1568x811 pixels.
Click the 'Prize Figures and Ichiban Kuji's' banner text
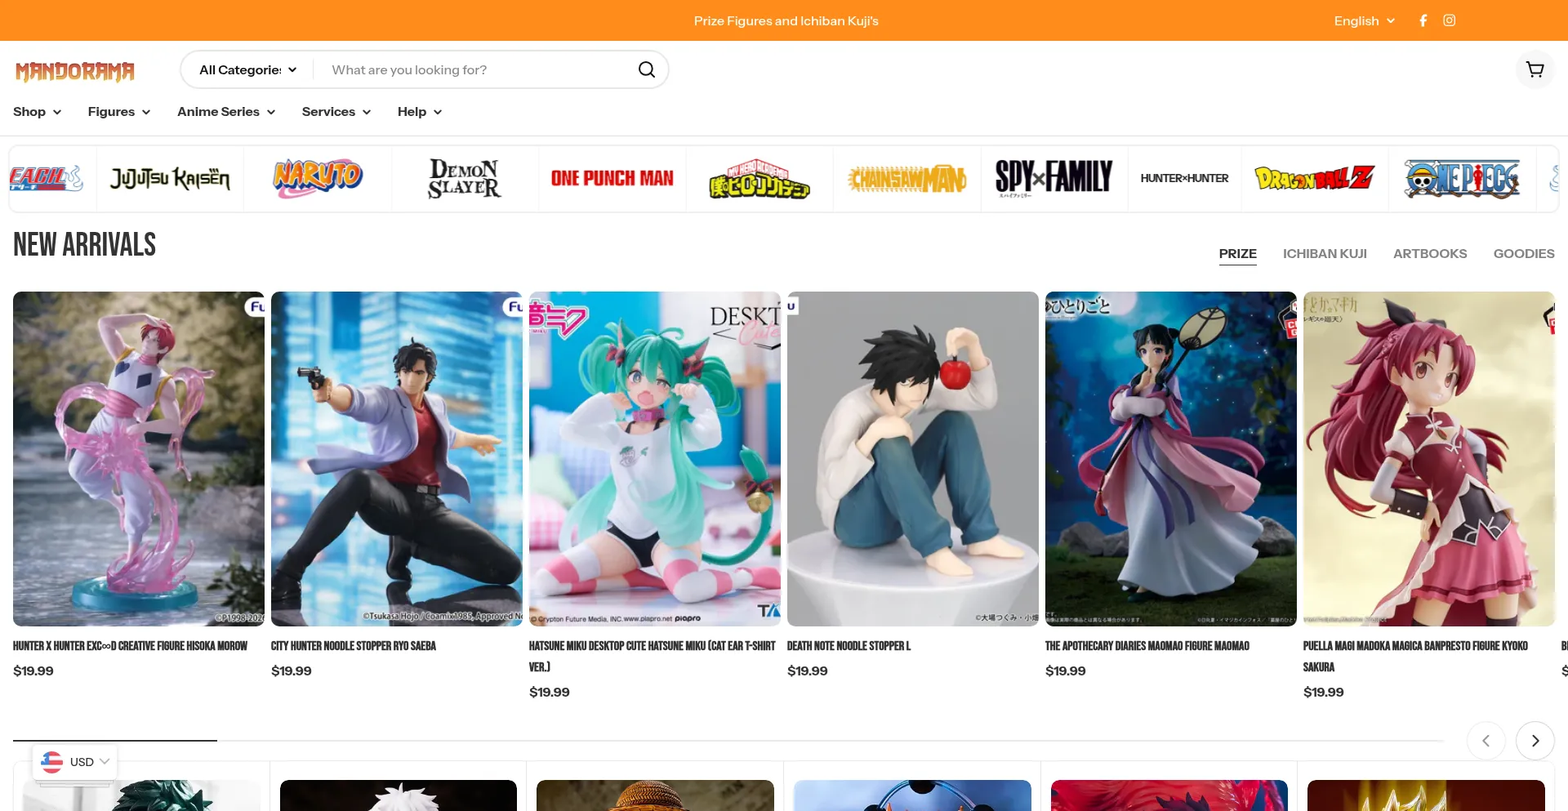click(786, 21)
